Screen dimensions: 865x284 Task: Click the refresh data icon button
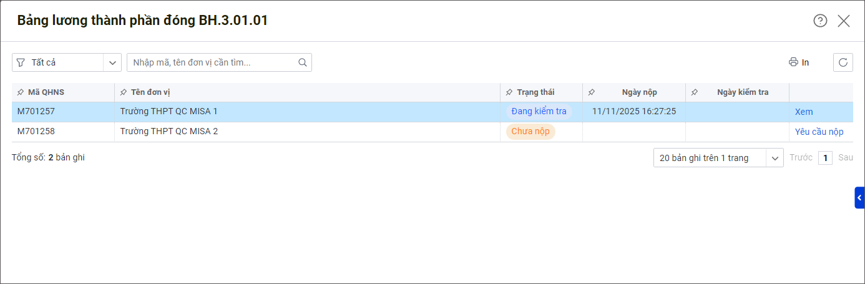[843, 62]
